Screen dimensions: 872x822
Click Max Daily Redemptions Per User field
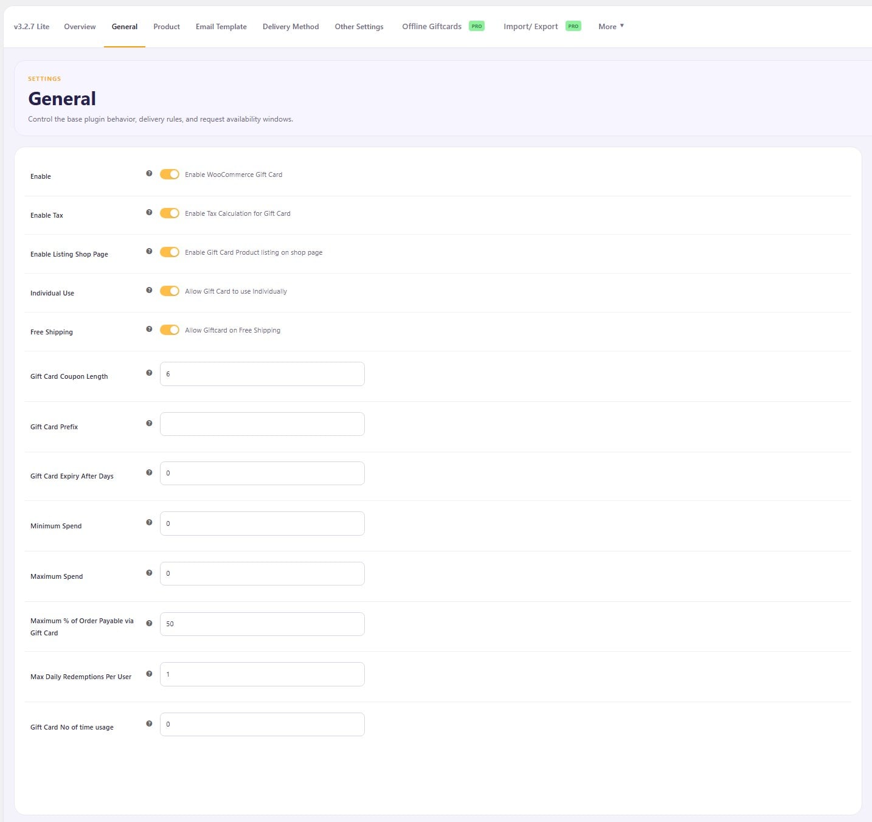(262, 674)
